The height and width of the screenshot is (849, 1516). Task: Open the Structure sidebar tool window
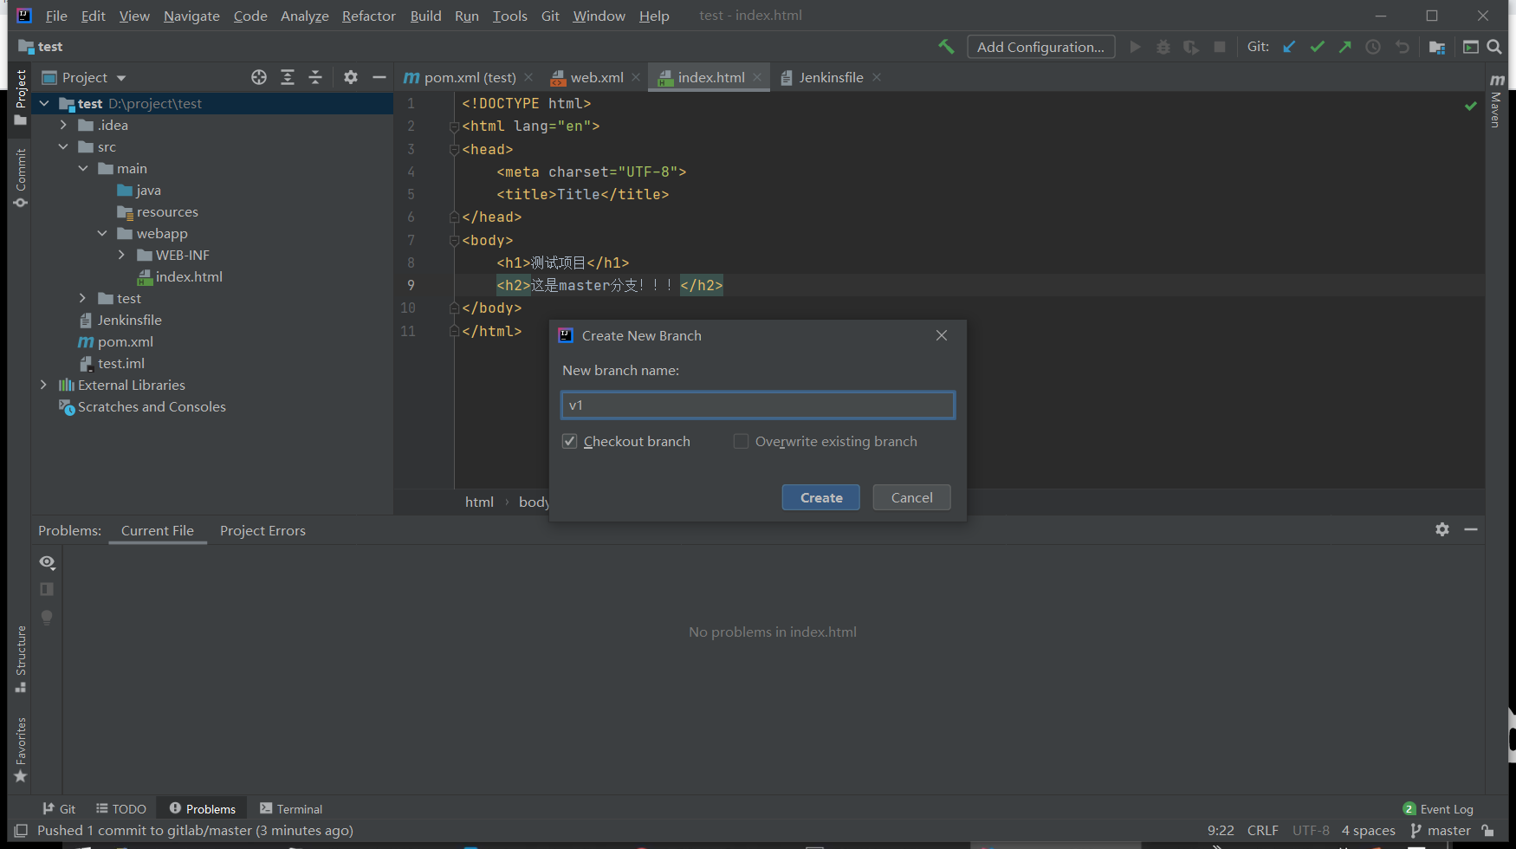tap(20, 659)
